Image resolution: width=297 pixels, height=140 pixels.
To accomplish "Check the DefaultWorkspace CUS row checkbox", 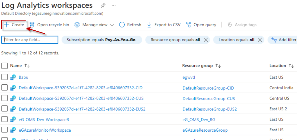I will tap(5, 98).
